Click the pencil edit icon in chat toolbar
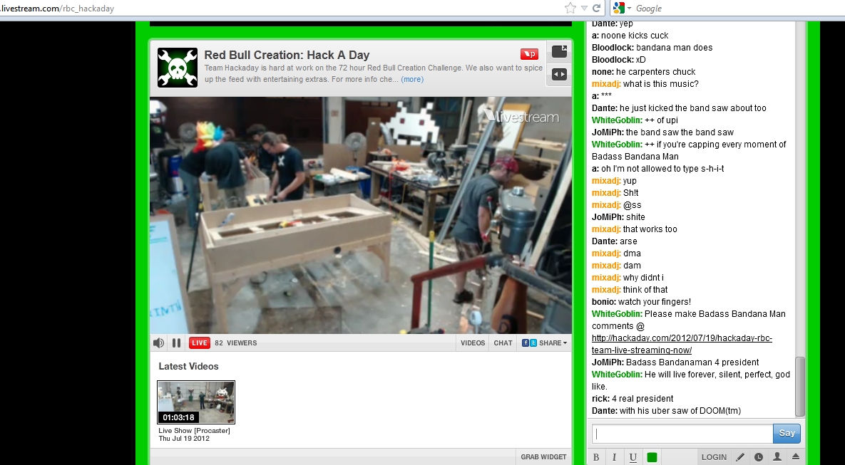Screen dimensions: 845x465 click(x=740, y=457)
